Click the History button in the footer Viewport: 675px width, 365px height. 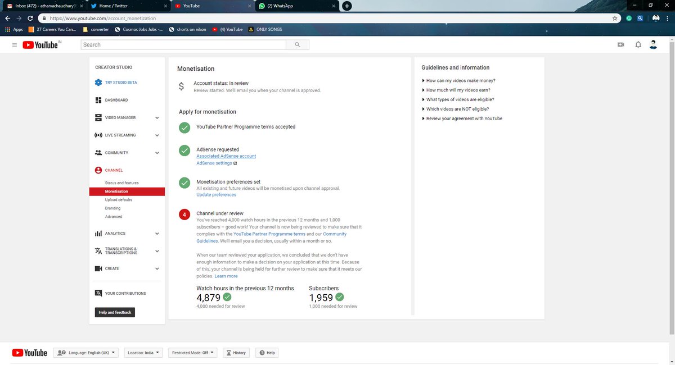(x=236, y=353)
